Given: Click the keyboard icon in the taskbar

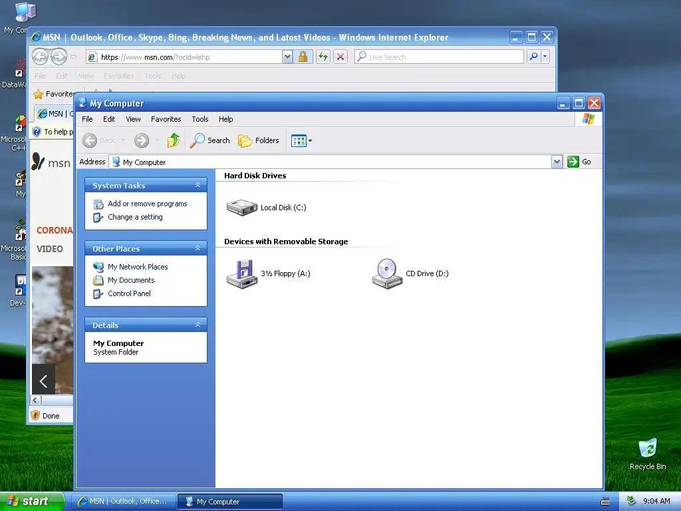Looking at the screenshot, I should click(x=605, y=502).
